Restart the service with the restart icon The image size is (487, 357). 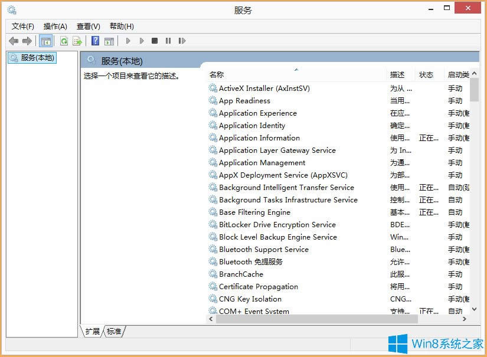pos(182,41)
